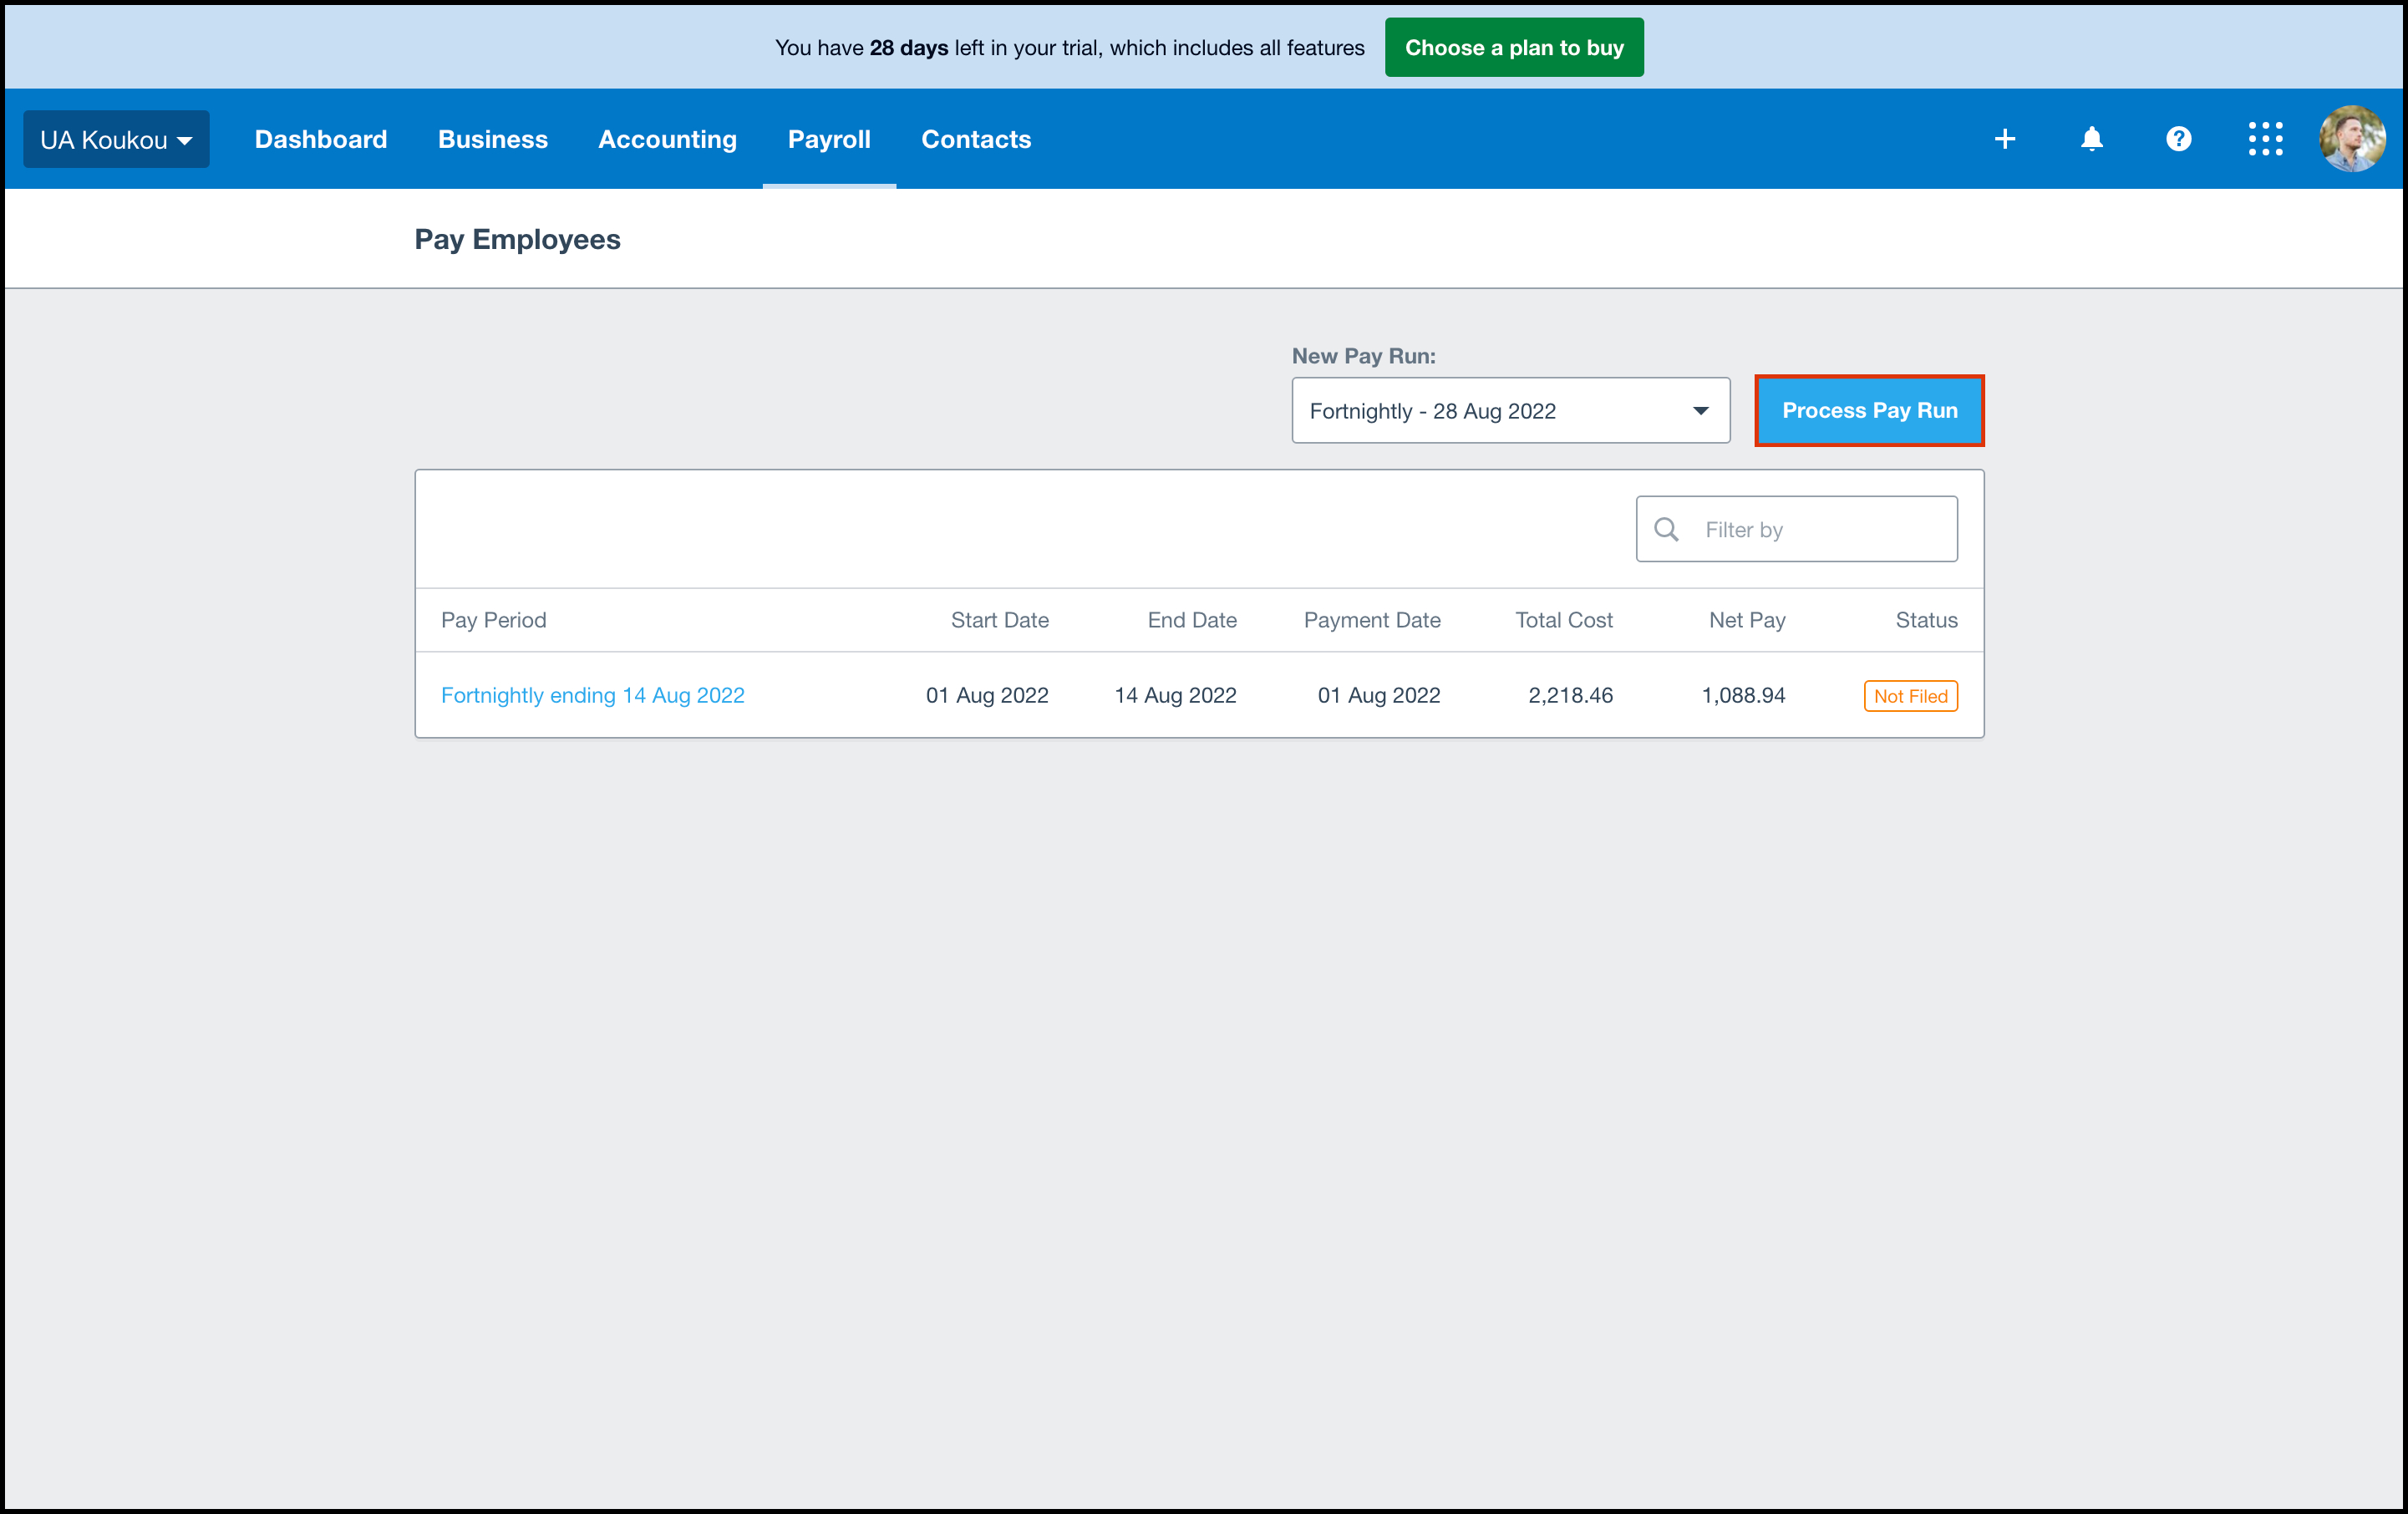
Task: Click Process Pay Run
Action: (1869, 410)
